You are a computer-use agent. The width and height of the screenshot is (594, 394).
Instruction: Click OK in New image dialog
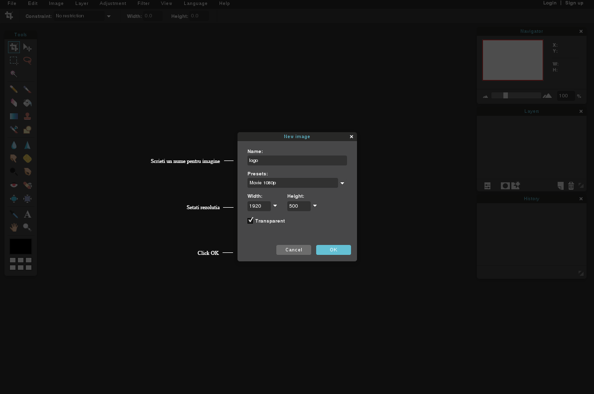coord(334,250)
